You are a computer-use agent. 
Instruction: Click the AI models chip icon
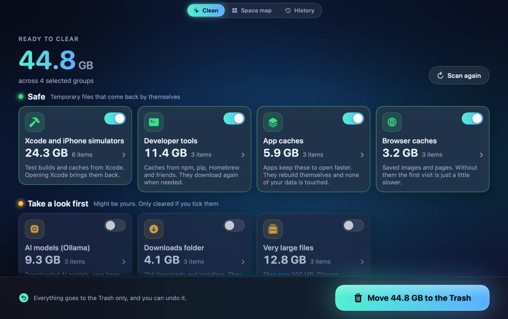[x=35, y=229]
